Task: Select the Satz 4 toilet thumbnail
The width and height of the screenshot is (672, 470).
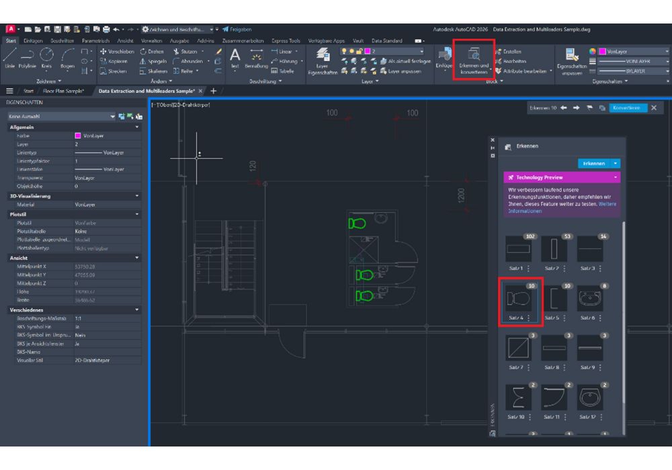Action: click(519, 297)
